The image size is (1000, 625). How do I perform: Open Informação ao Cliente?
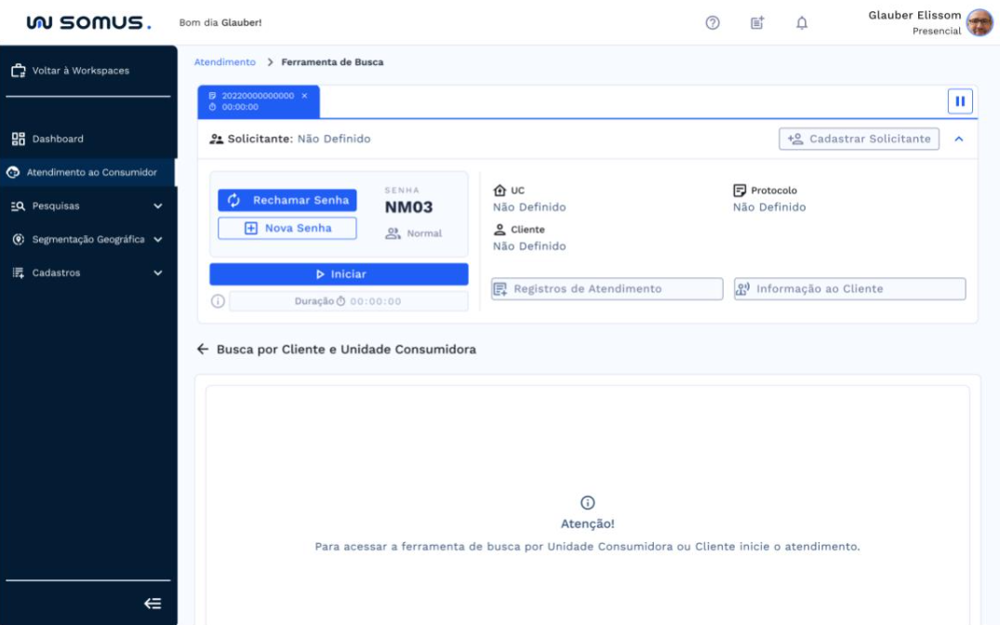pos(849,289)
